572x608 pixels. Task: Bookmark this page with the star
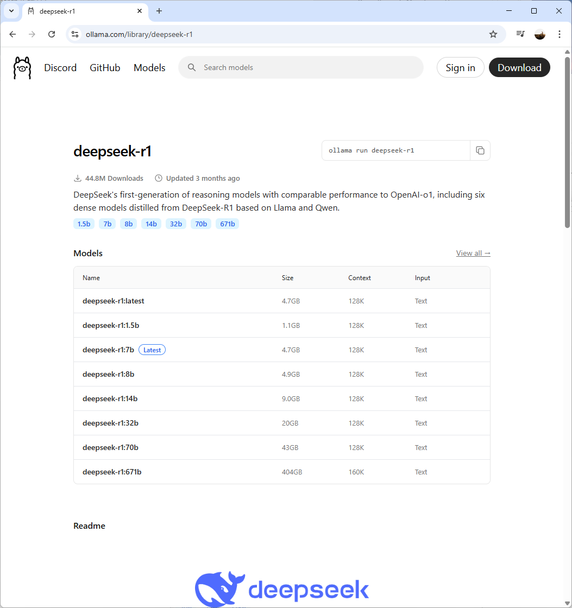(493, 34)
